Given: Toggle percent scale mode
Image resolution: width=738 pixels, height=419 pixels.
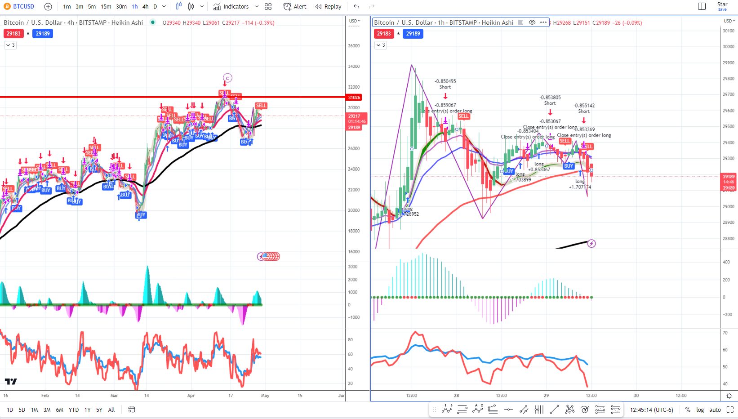Looking at the screenshot, I should click(x=688, y=410).
